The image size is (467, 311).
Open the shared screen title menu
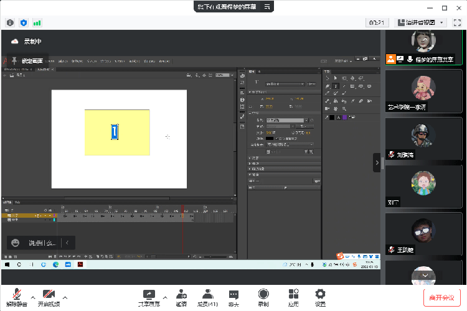[x=267, y=6]
